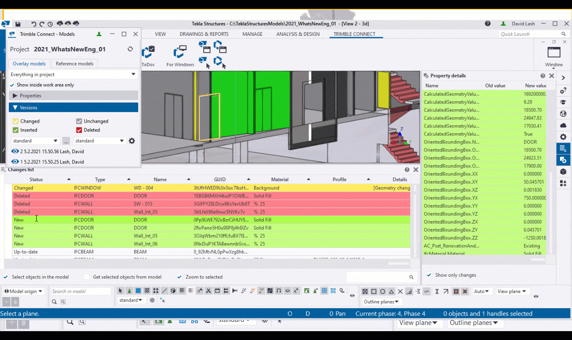
Task: Uncheck Zoom to selected option
Action: point(179,277)
